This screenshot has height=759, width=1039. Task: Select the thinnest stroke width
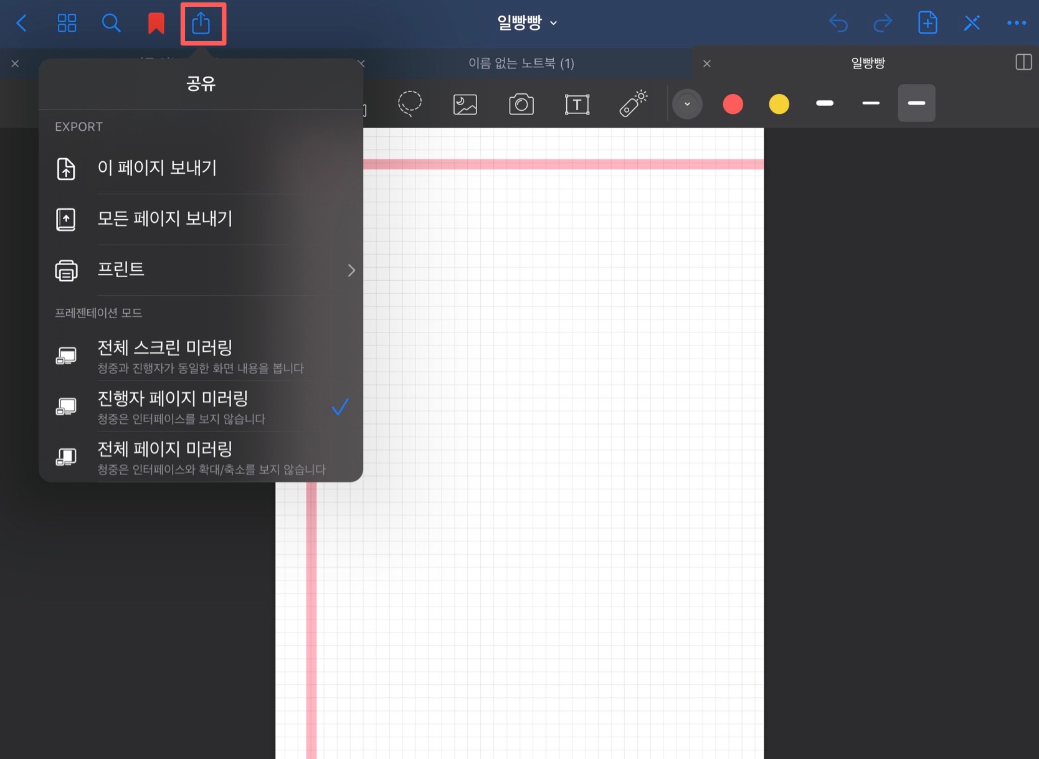point(871,103)
